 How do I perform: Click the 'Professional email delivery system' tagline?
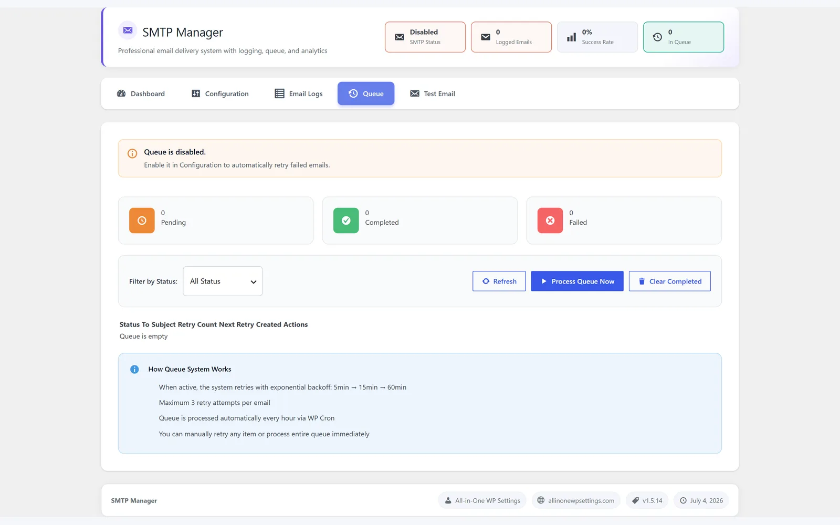223,51
